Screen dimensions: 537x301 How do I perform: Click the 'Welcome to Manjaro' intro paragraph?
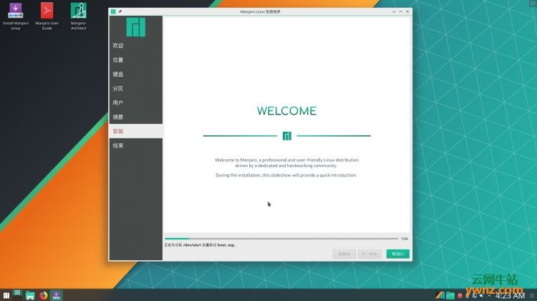(x=286, y=163)
